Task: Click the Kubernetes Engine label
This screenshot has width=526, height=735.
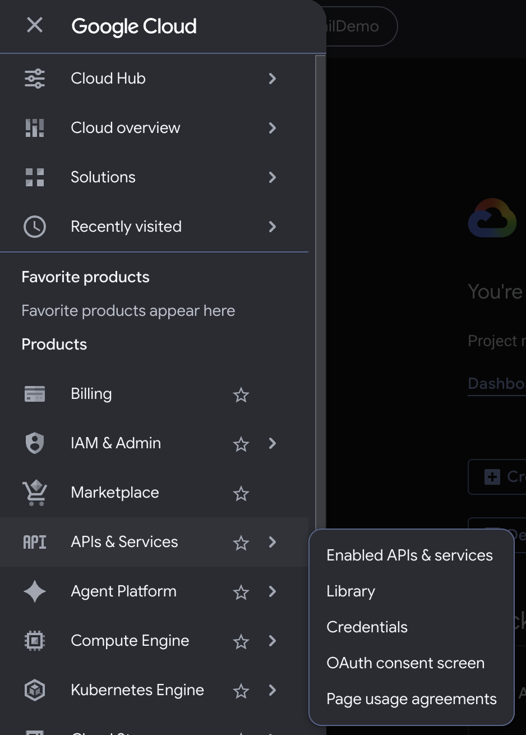Action: coord(137,690)
